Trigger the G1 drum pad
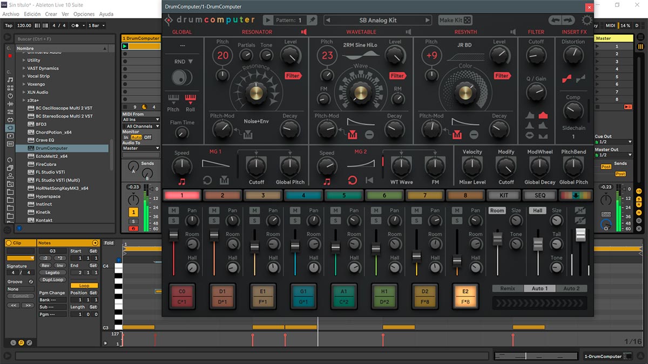The width and height of the screenshot is (648, 364). point(303,296)
